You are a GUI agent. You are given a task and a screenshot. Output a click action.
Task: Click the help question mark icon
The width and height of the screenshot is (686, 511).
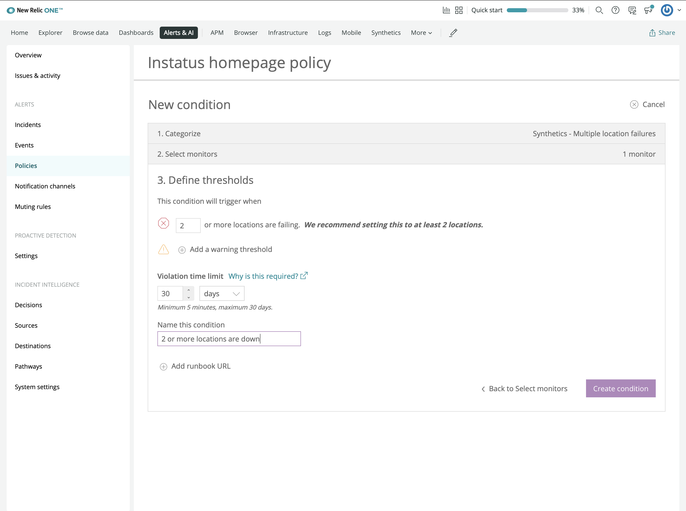616,10
